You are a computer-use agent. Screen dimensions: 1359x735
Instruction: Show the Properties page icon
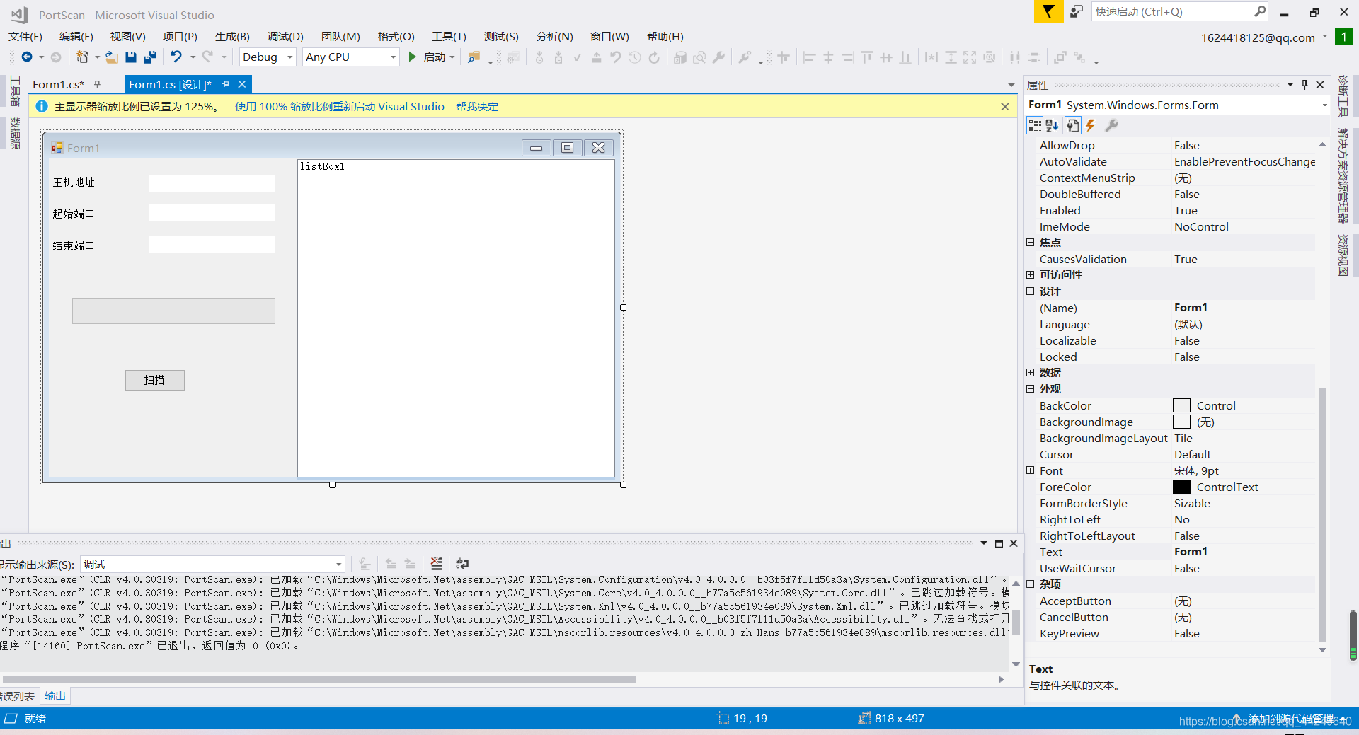point(1072,126)
